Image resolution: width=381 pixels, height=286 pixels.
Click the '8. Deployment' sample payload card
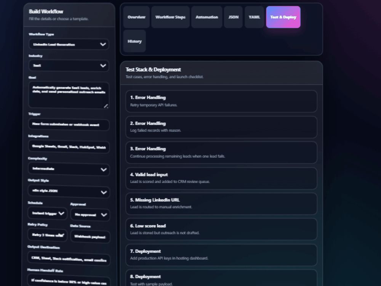221,278
